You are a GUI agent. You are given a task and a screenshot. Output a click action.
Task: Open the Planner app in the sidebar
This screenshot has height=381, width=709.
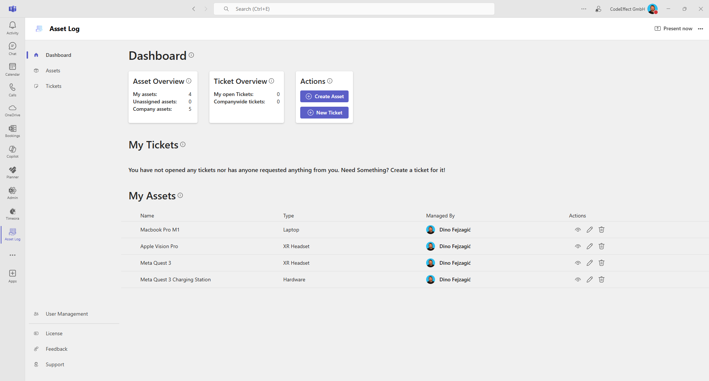click(13, 172)
